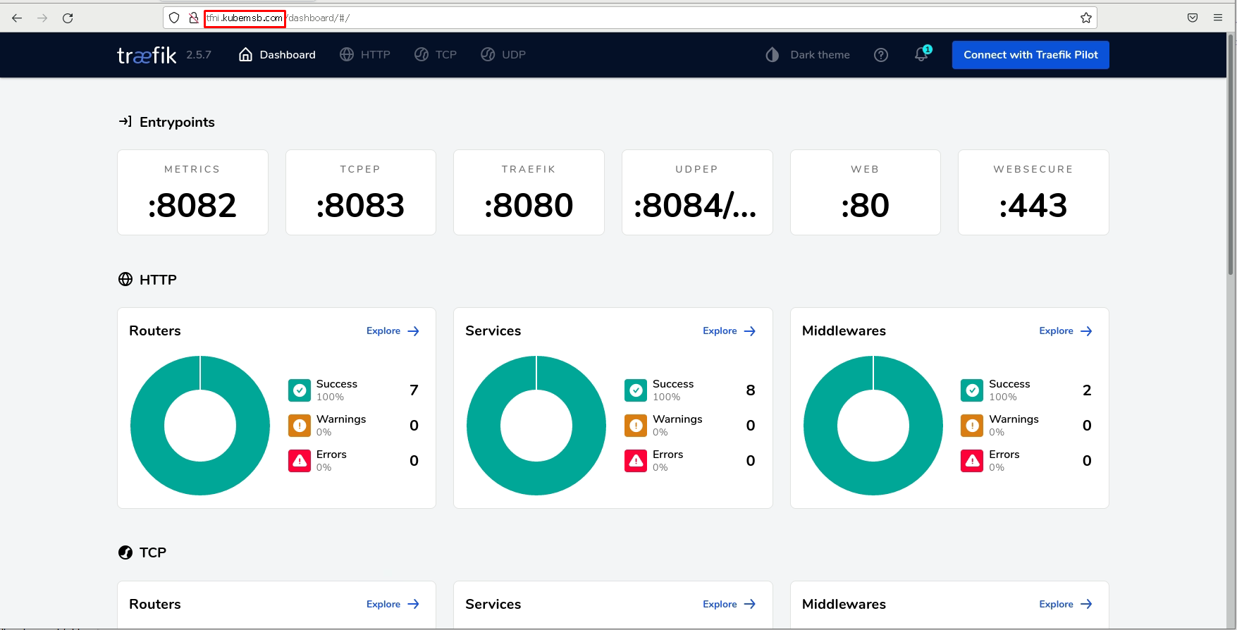Viewport: 1237px width, 630px height.
Task: Explore HTTP Routers
Action: pyautogui.click(x=393, y=331)
